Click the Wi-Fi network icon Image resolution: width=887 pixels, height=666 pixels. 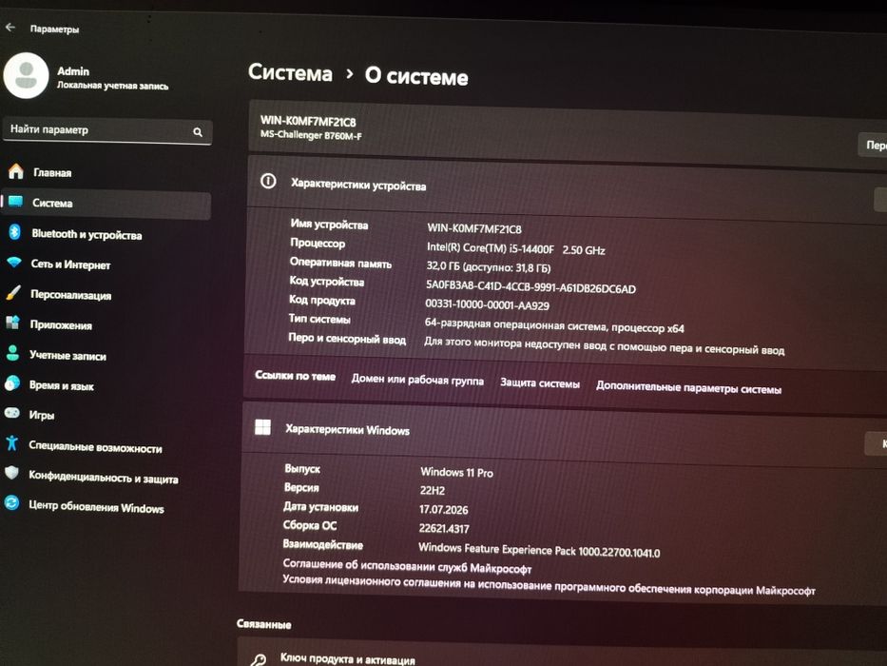[14, 263]
